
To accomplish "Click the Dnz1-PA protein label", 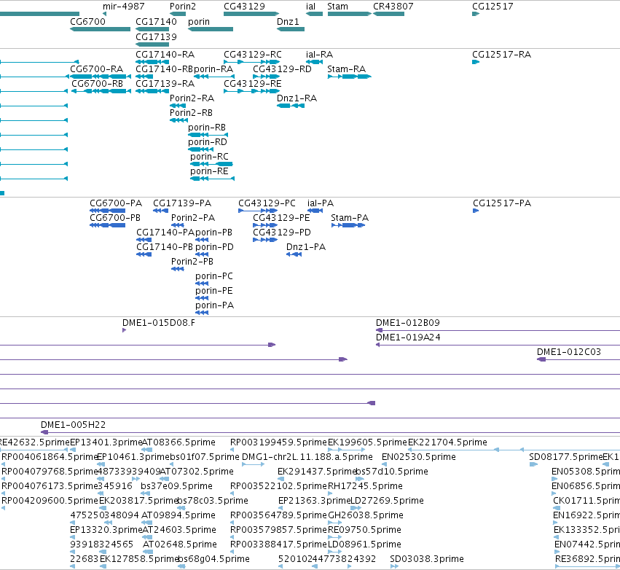I will pos(306,247).
